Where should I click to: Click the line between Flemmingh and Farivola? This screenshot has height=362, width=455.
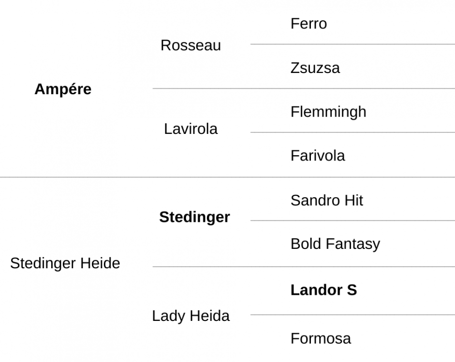(352, 132)
